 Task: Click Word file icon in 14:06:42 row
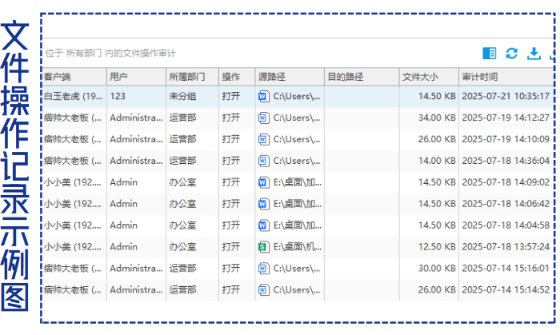point(263,204)
